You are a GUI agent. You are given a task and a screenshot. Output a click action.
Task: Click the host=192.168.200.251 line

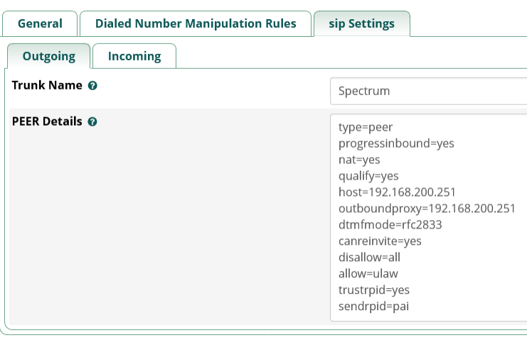pos(397,192)
